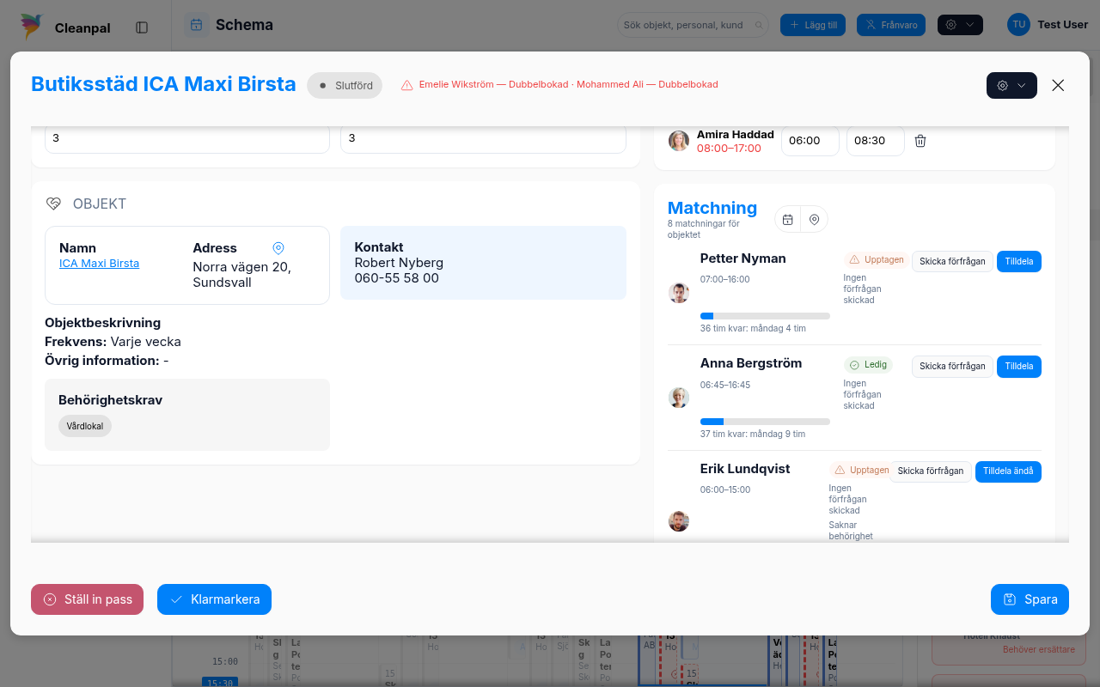Click the Matchning heading
The image size is (1100, 687).
[x=712, y=208]
